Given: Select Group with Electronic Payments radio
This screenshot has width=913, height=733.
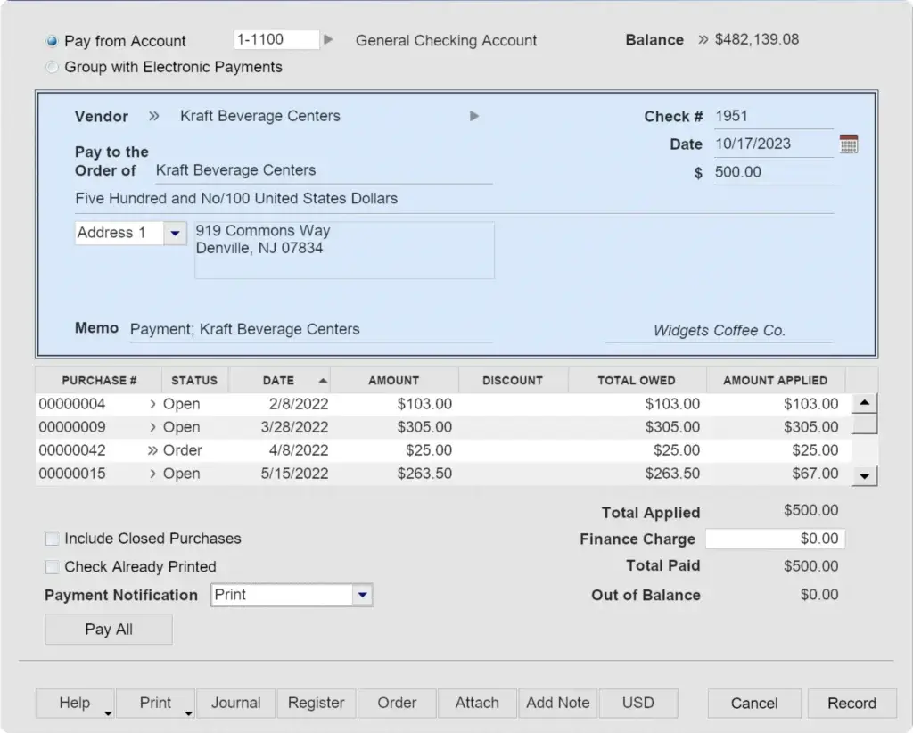Looking at the screenshot, I should click(x=52, y=67).
